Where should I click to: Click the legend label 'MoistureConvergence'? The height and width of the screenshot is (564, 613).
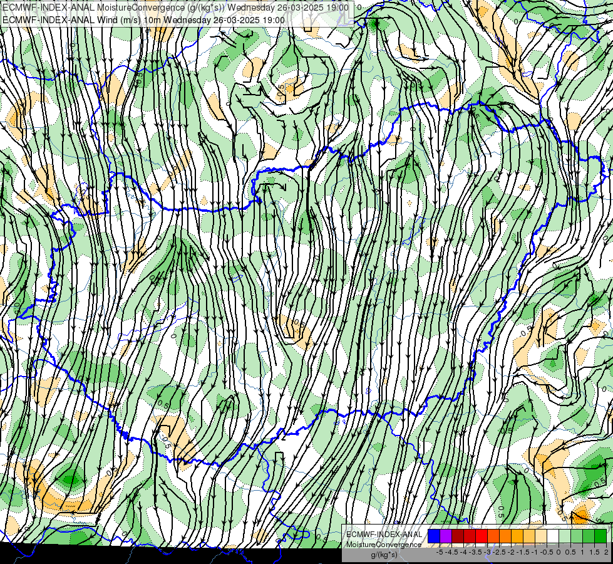(x=384, y=545)
